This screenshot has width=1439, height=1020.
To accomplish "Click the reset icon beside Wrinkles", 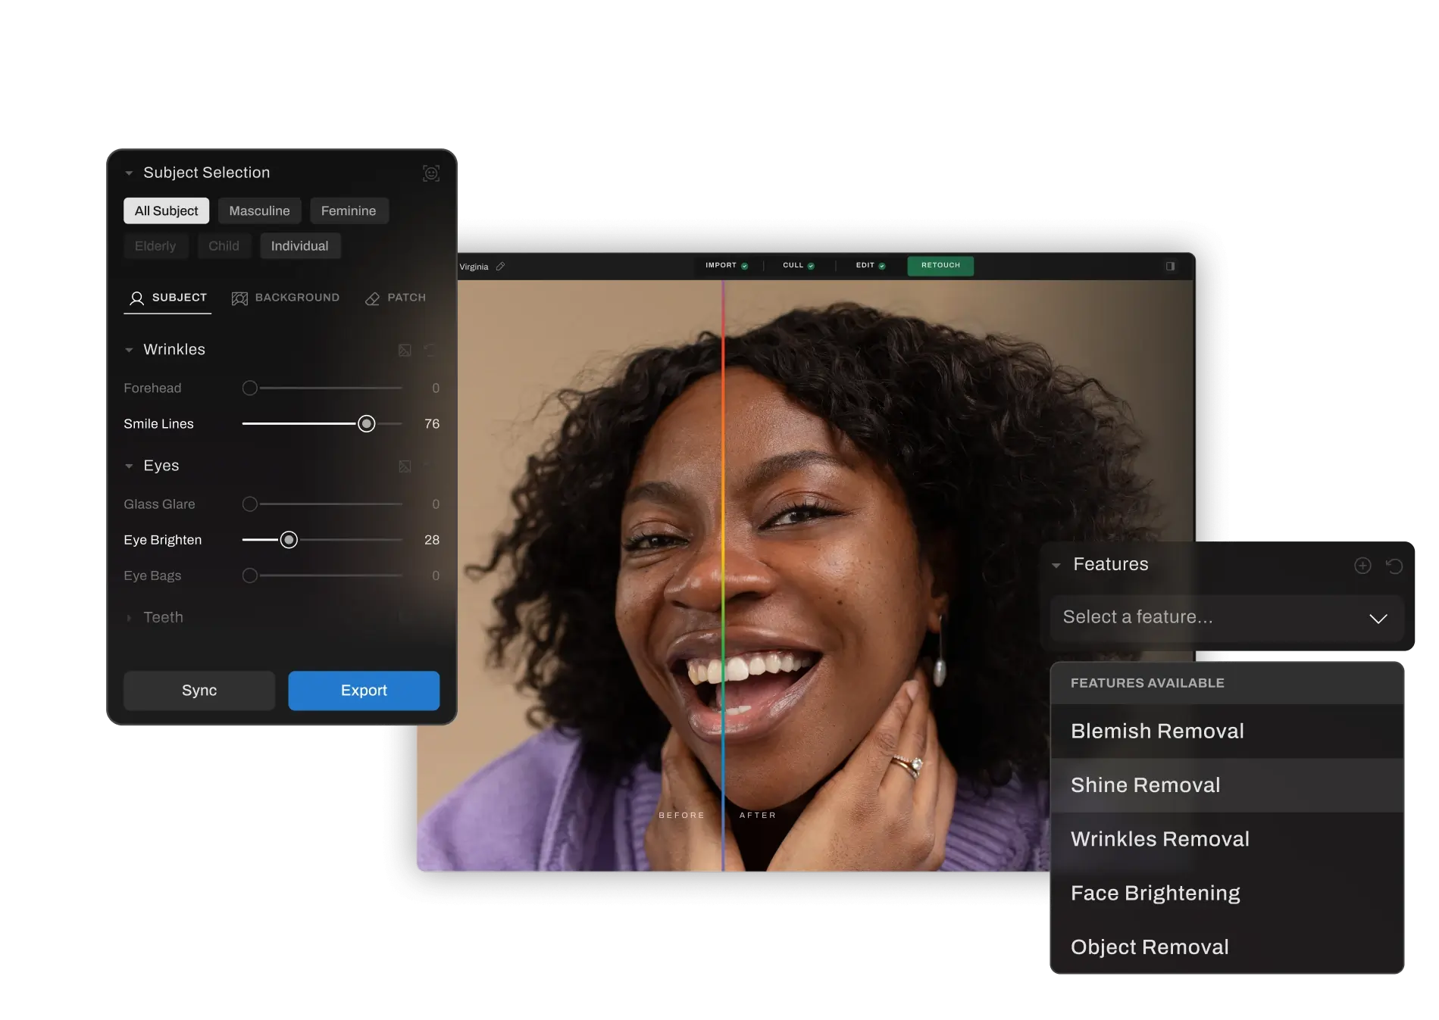I will click(430, 350).
